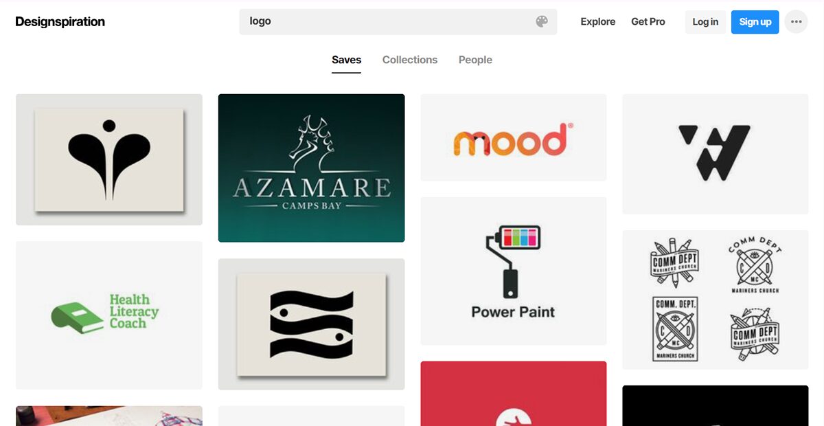Open the Power Paint roller logo
The image size is (824, 426).
click(514, 271)
